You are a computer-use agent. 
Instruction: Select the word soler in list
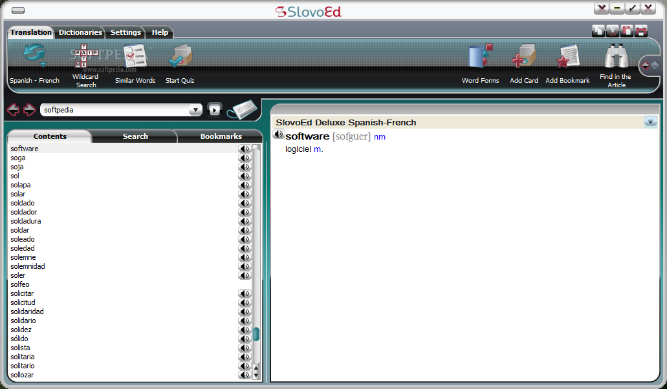coord(18,275)
